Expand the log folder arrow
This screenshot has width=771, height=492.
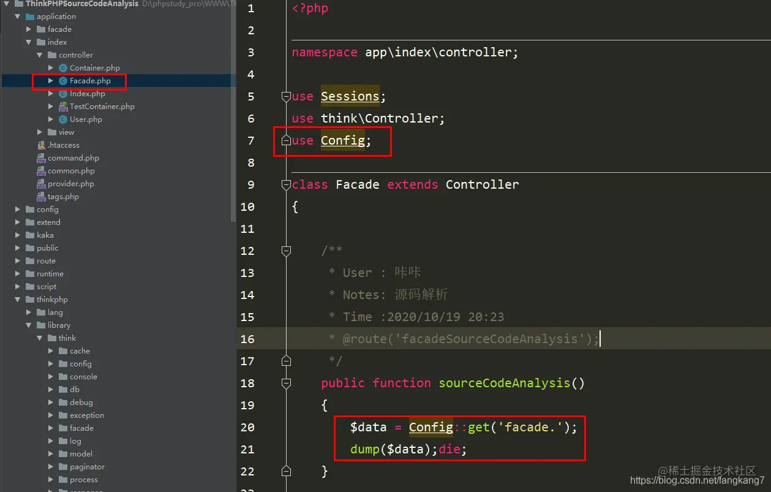(x=51, y=441)
